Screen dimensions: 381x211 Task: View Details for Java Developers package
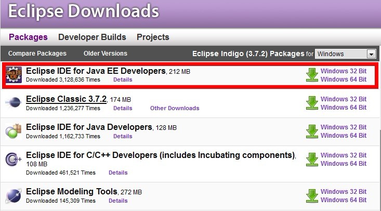[123, 136]
